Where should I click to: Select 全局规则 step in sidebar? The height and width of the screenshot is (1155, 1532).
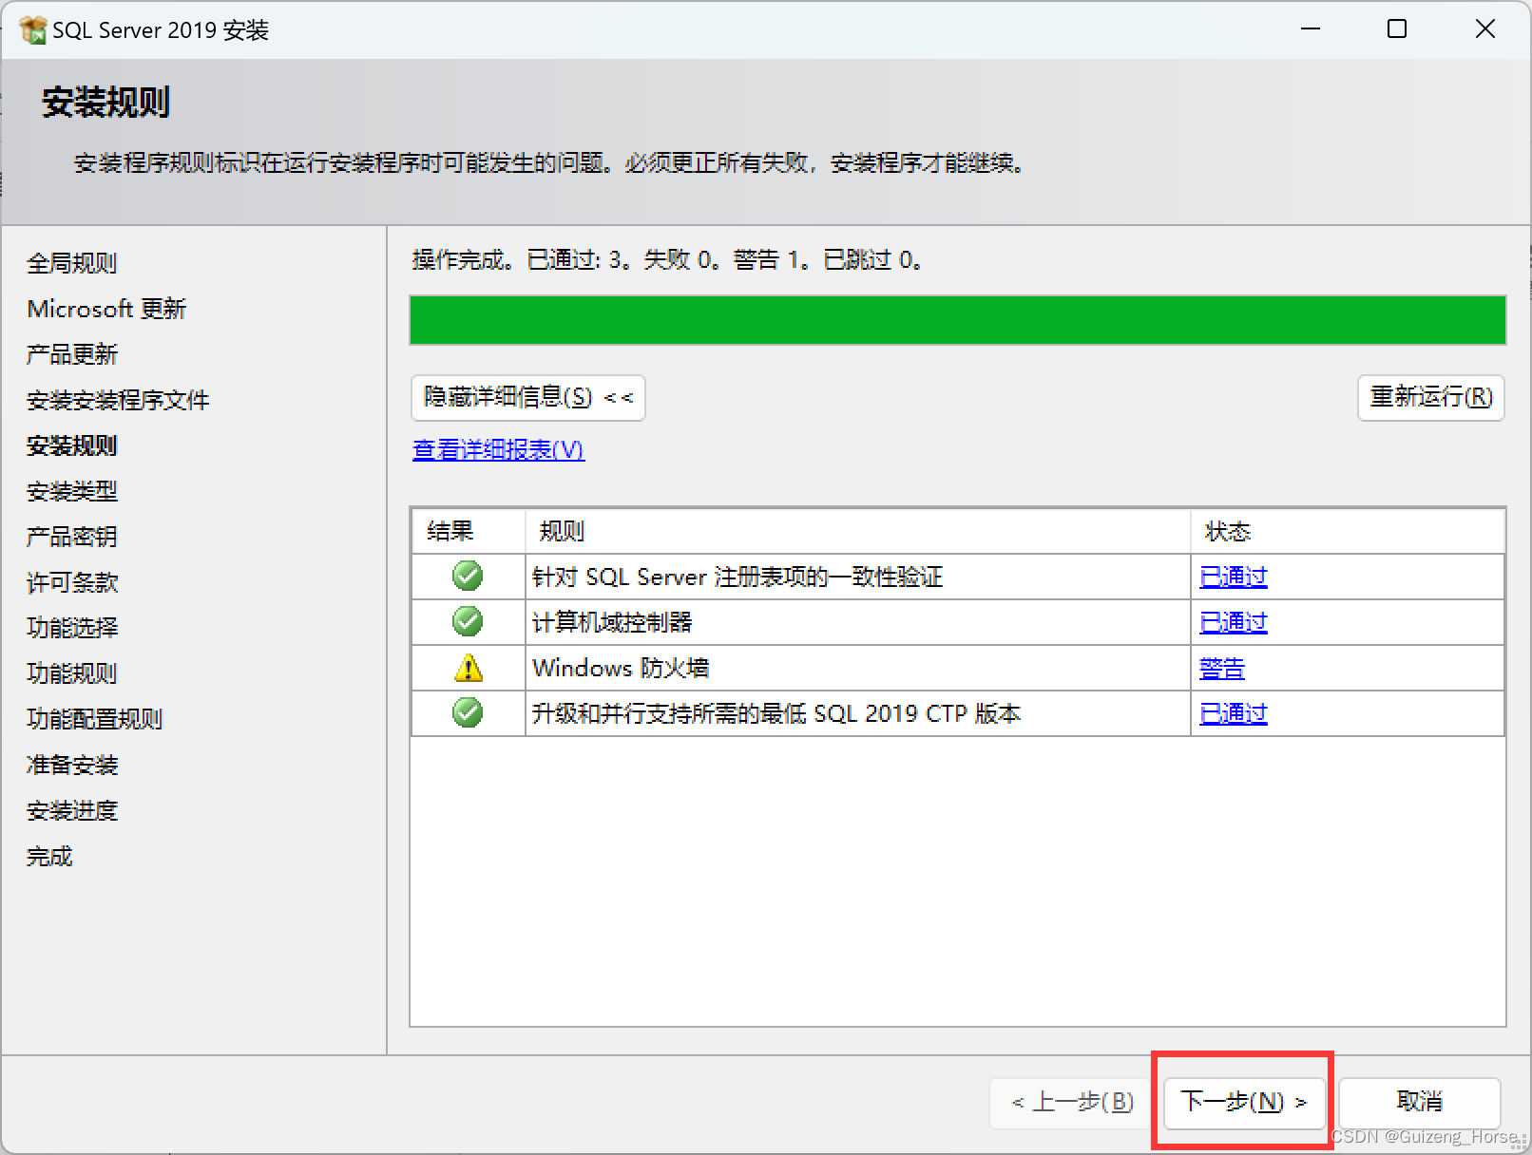pyautogui.click(x=72, y=263)
